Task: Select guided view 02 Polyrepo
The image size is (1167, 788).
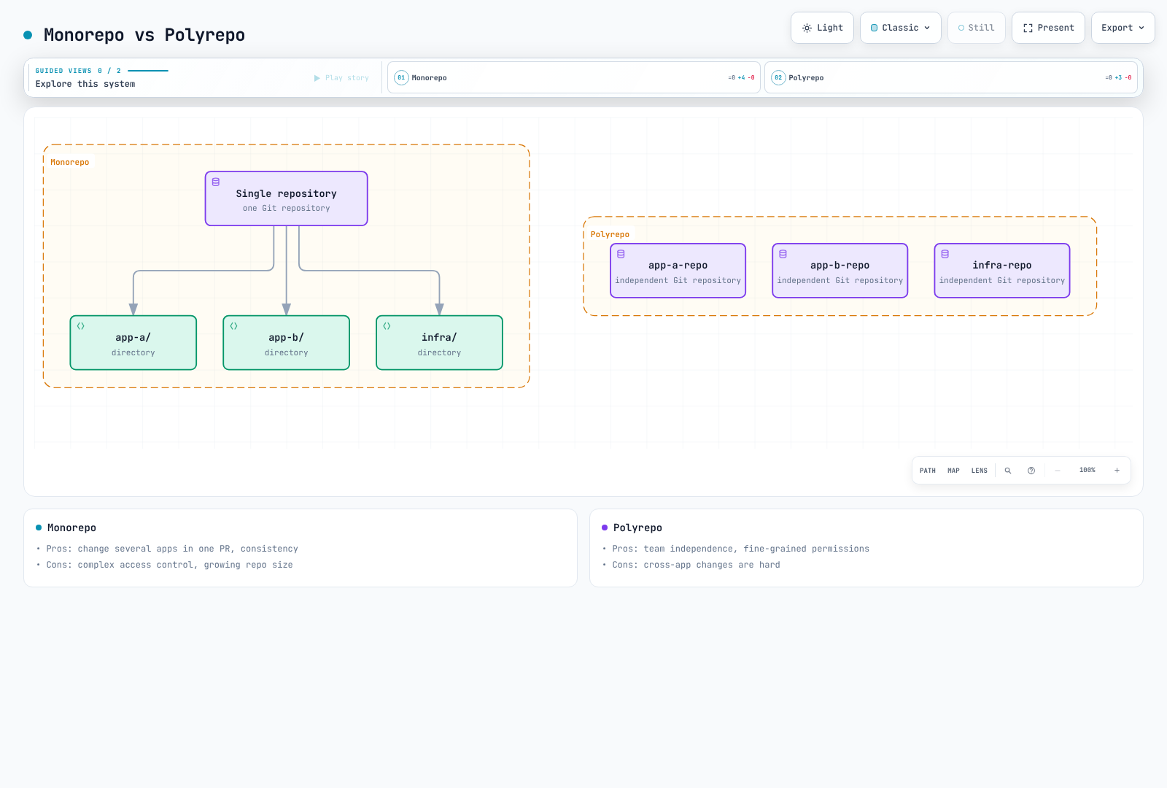Action: [x=951, y=77]
